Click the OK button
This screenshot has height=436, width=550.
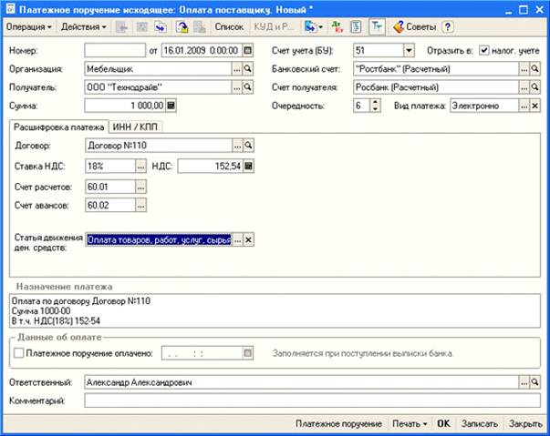443,424
